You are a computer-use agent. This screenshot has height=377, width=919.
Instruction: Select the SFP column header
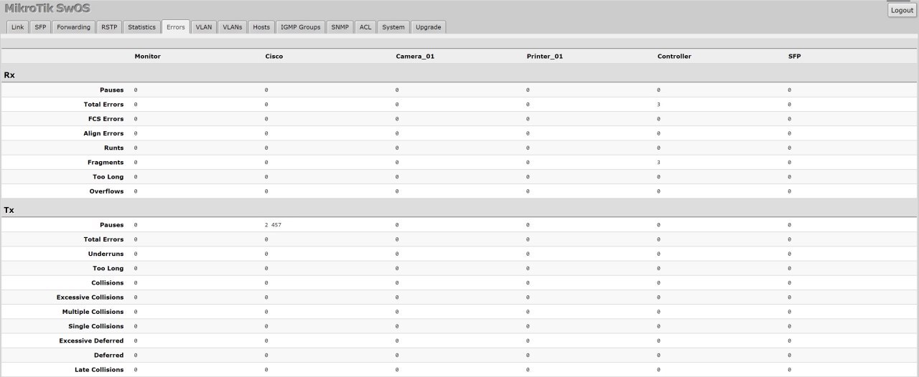[794, 56]
